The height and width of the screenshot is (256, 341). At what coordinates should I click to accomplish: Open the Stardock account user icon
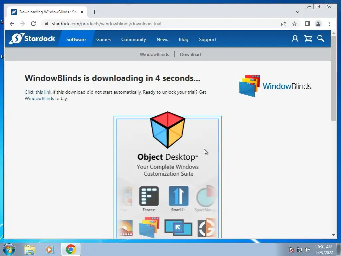[295, 39]
